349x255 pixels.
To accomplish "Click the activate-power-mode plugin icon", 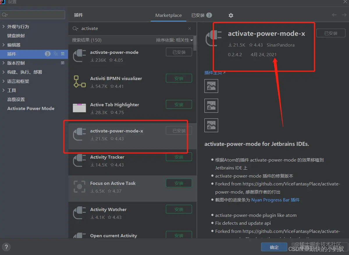I will pos(79,56).
